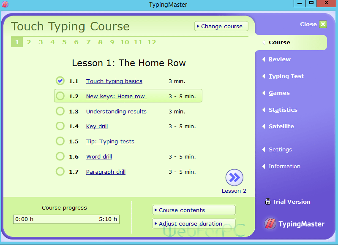
Task: Switch to lesson tab 9
Action: pyautogui.click(x=112, y=42)
